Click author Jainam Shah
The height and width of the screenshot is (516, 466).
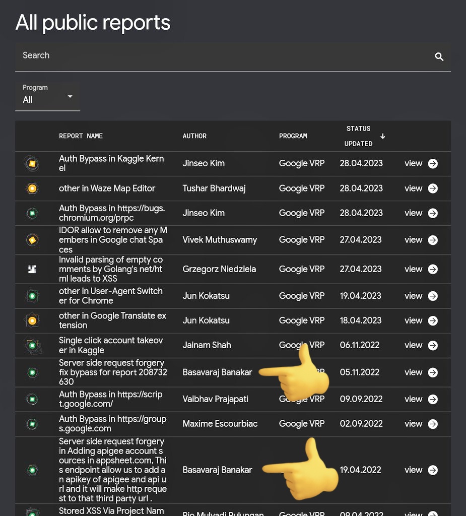coord(207,345)
